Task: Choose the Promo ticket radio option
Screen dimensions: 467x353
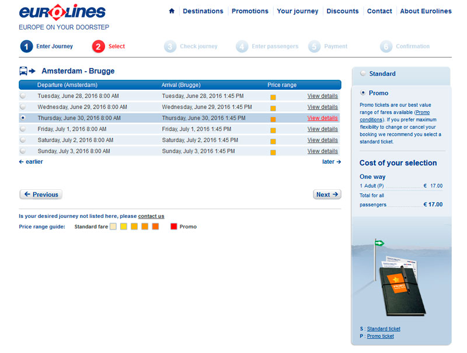Action: tap(363, 93)
